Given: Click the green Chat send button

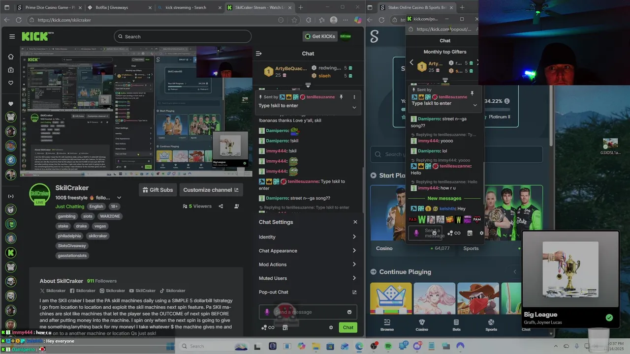Looking at the screenshot, I should point(348,327).
